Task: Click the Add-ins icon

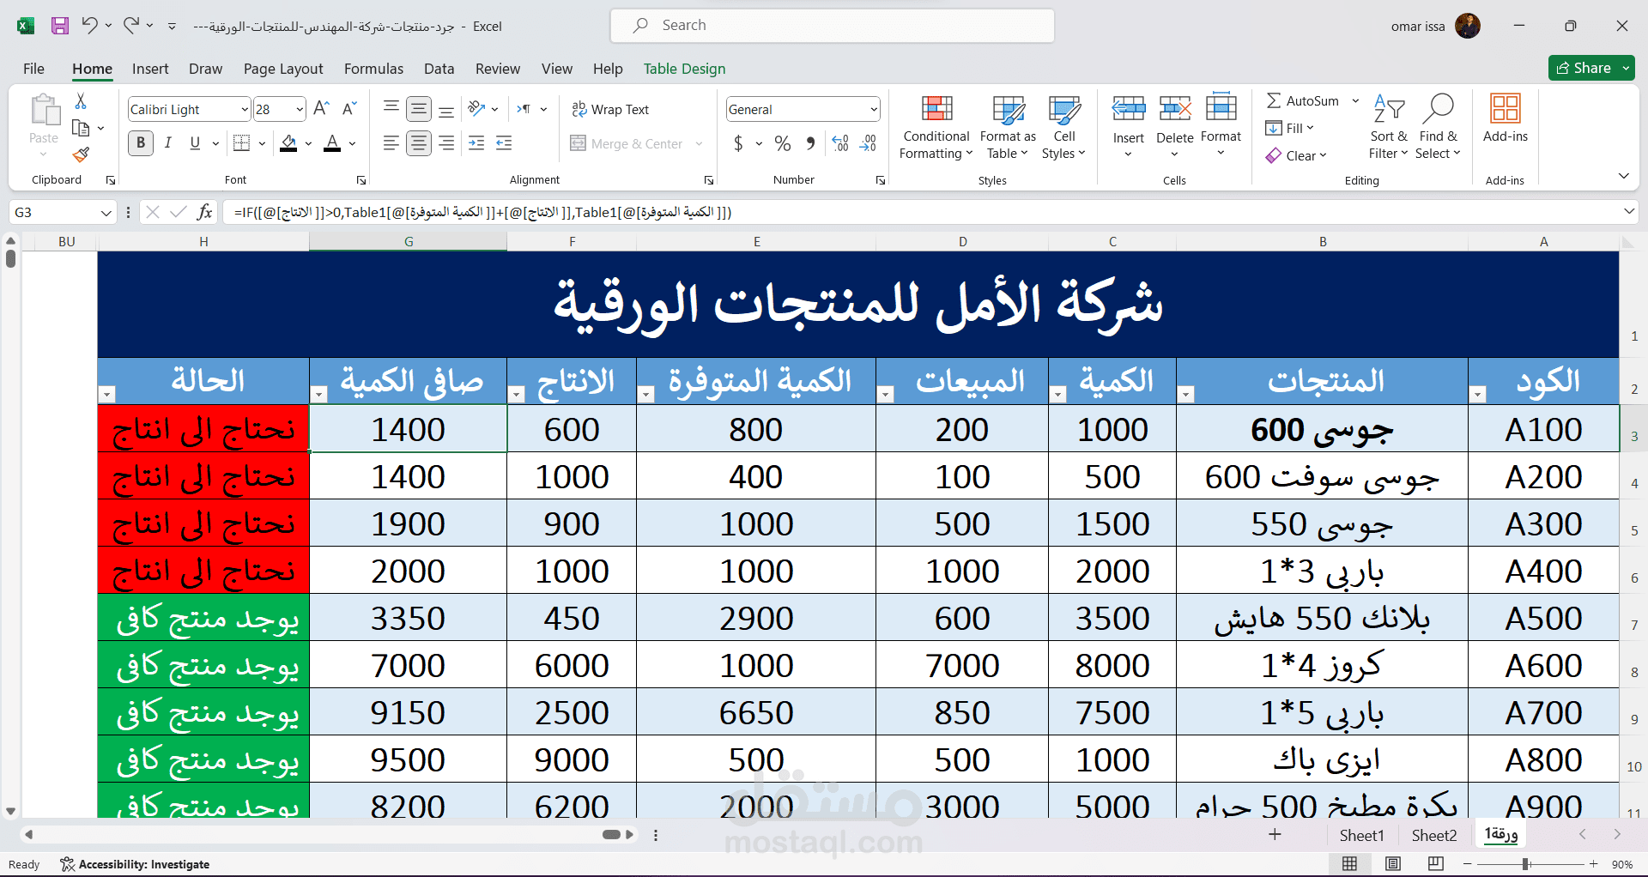Action: 1506,118
